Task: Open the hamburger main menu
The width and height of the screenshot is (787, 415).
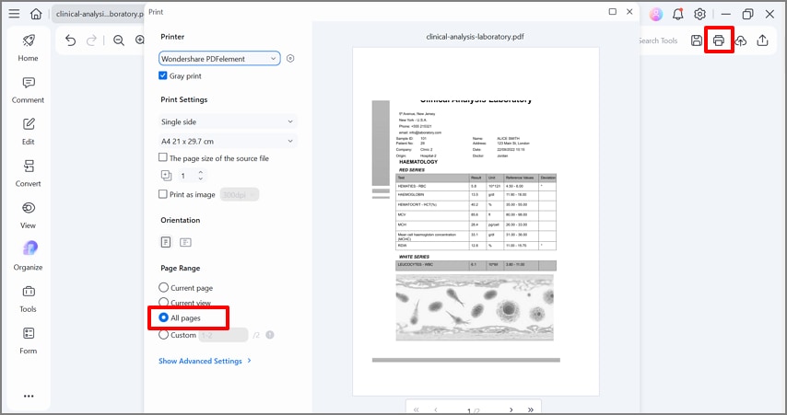Action: click(14, 14)
